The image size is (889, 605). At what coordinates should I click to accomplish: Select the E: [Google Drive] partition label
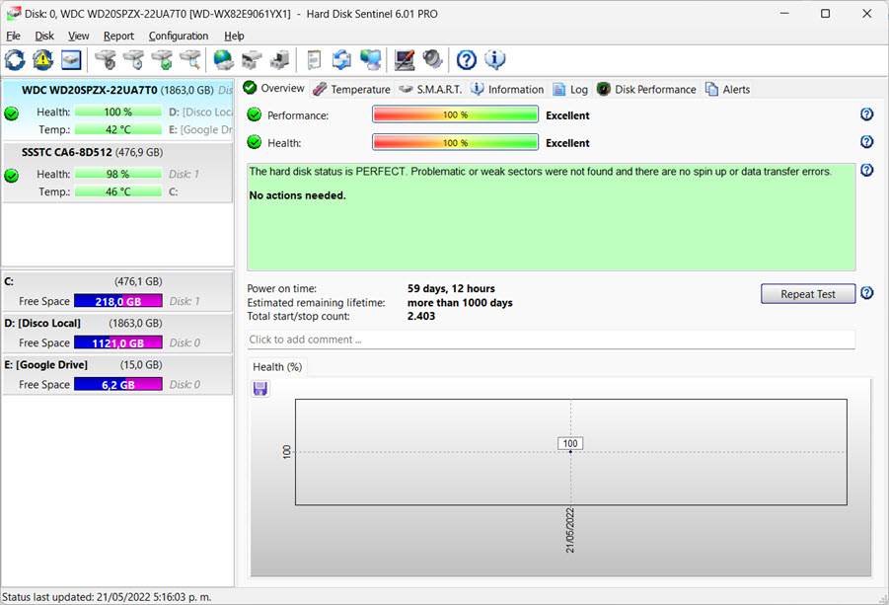pos(46,364)
